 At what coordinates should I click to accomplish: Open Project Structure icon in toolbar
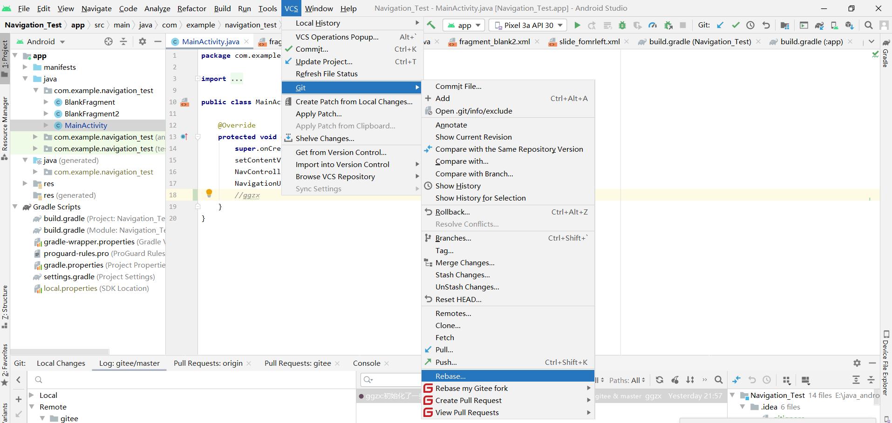coord(785,25)
